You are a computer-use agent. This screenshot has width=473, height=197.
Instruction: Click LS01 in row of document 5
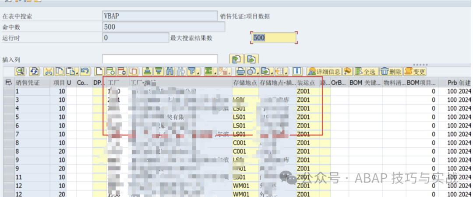point(245,117)
